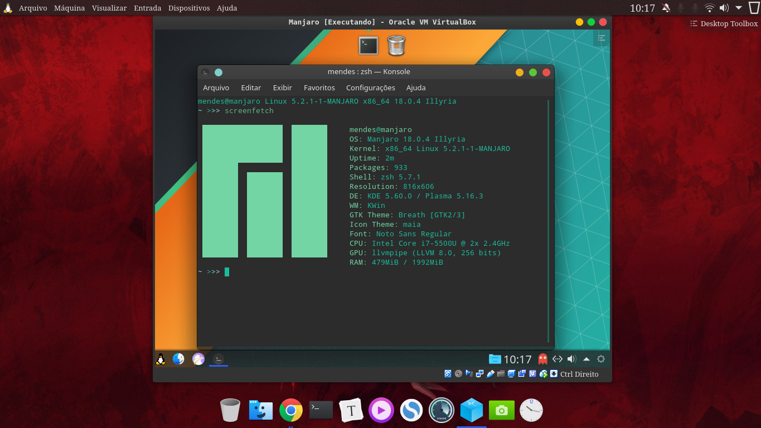Launch the purple media player in the host dock

point(381,411)
